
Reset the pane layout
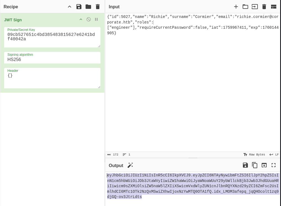(274, 7)
